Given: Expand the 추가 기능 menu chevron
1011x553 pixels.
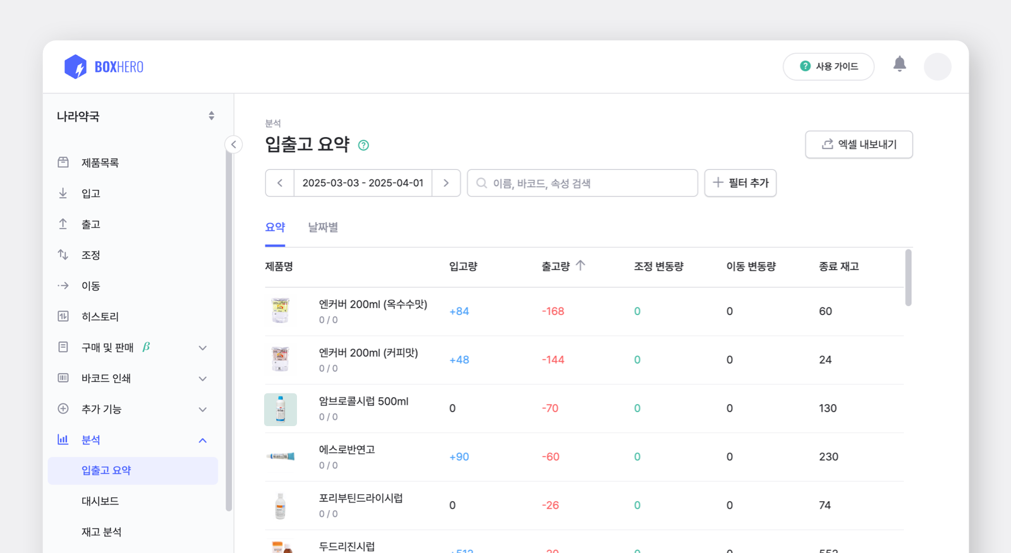Looking at the screenshot, I should coord(203,409).
